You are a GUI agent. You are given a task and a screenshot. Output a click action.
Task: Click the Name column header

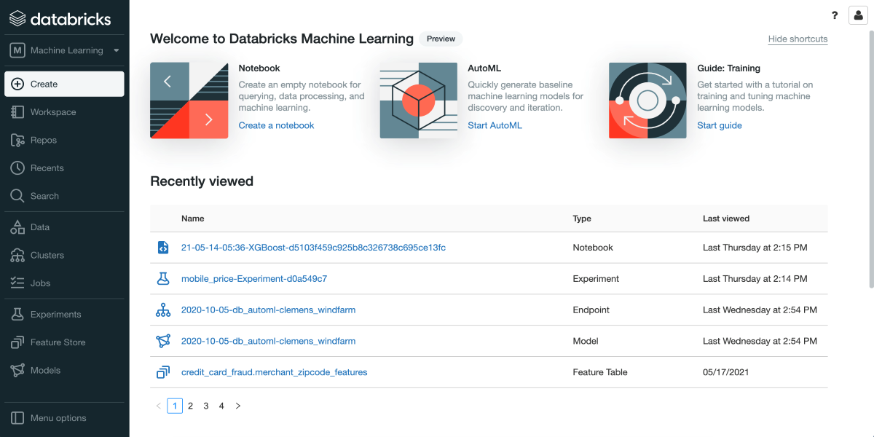(193, 219)
